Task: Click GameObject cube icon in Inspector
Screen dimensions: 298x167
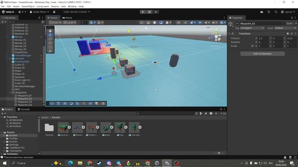Action: pyautogui.click(x=230, y=24)
